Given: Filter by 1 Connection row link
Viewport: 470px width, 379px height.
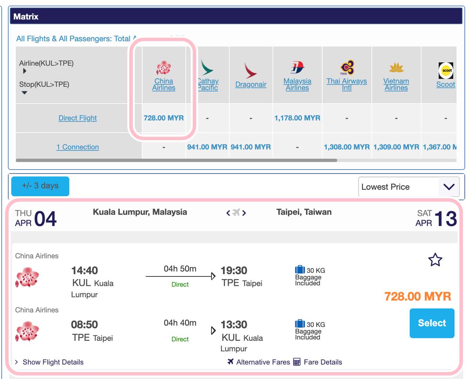Looking at the screenshot, I should tap(78, 147).
